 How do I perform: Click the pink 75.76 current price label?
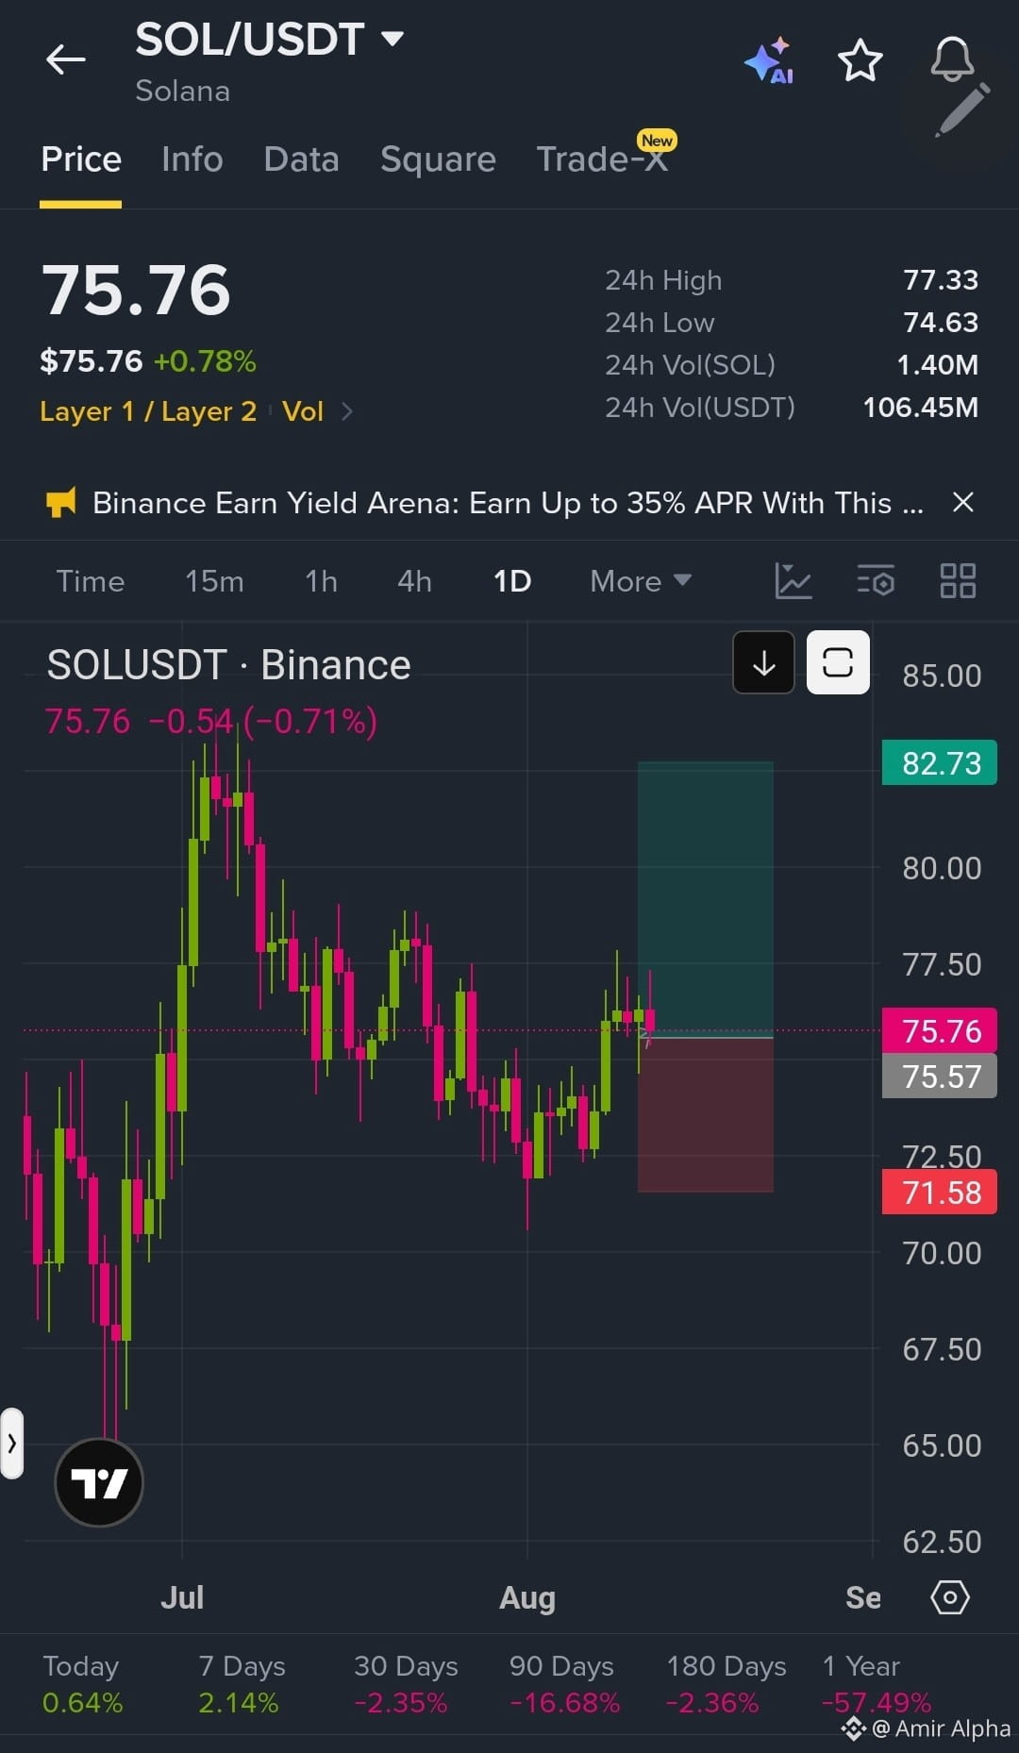click(x=940, y=1031)
